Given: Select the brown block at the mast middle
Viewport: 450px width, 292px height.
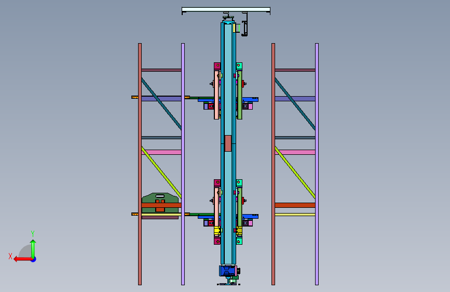Looking at the screenshot, I should pos(228,143).
